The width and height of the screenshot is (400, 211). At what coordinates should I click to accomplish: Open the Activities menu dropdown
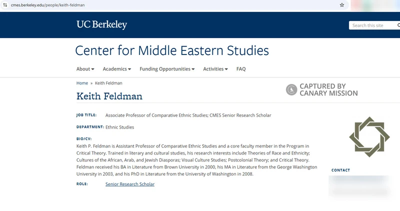coord(215,69)
